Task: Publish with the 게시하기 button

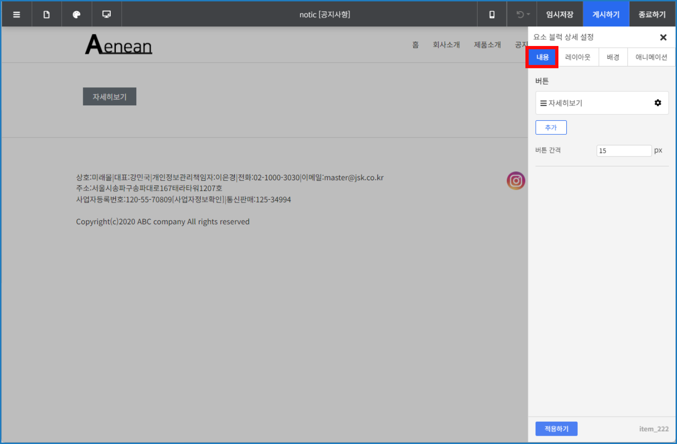Action: pyautogui.click(x=605, y=14)
